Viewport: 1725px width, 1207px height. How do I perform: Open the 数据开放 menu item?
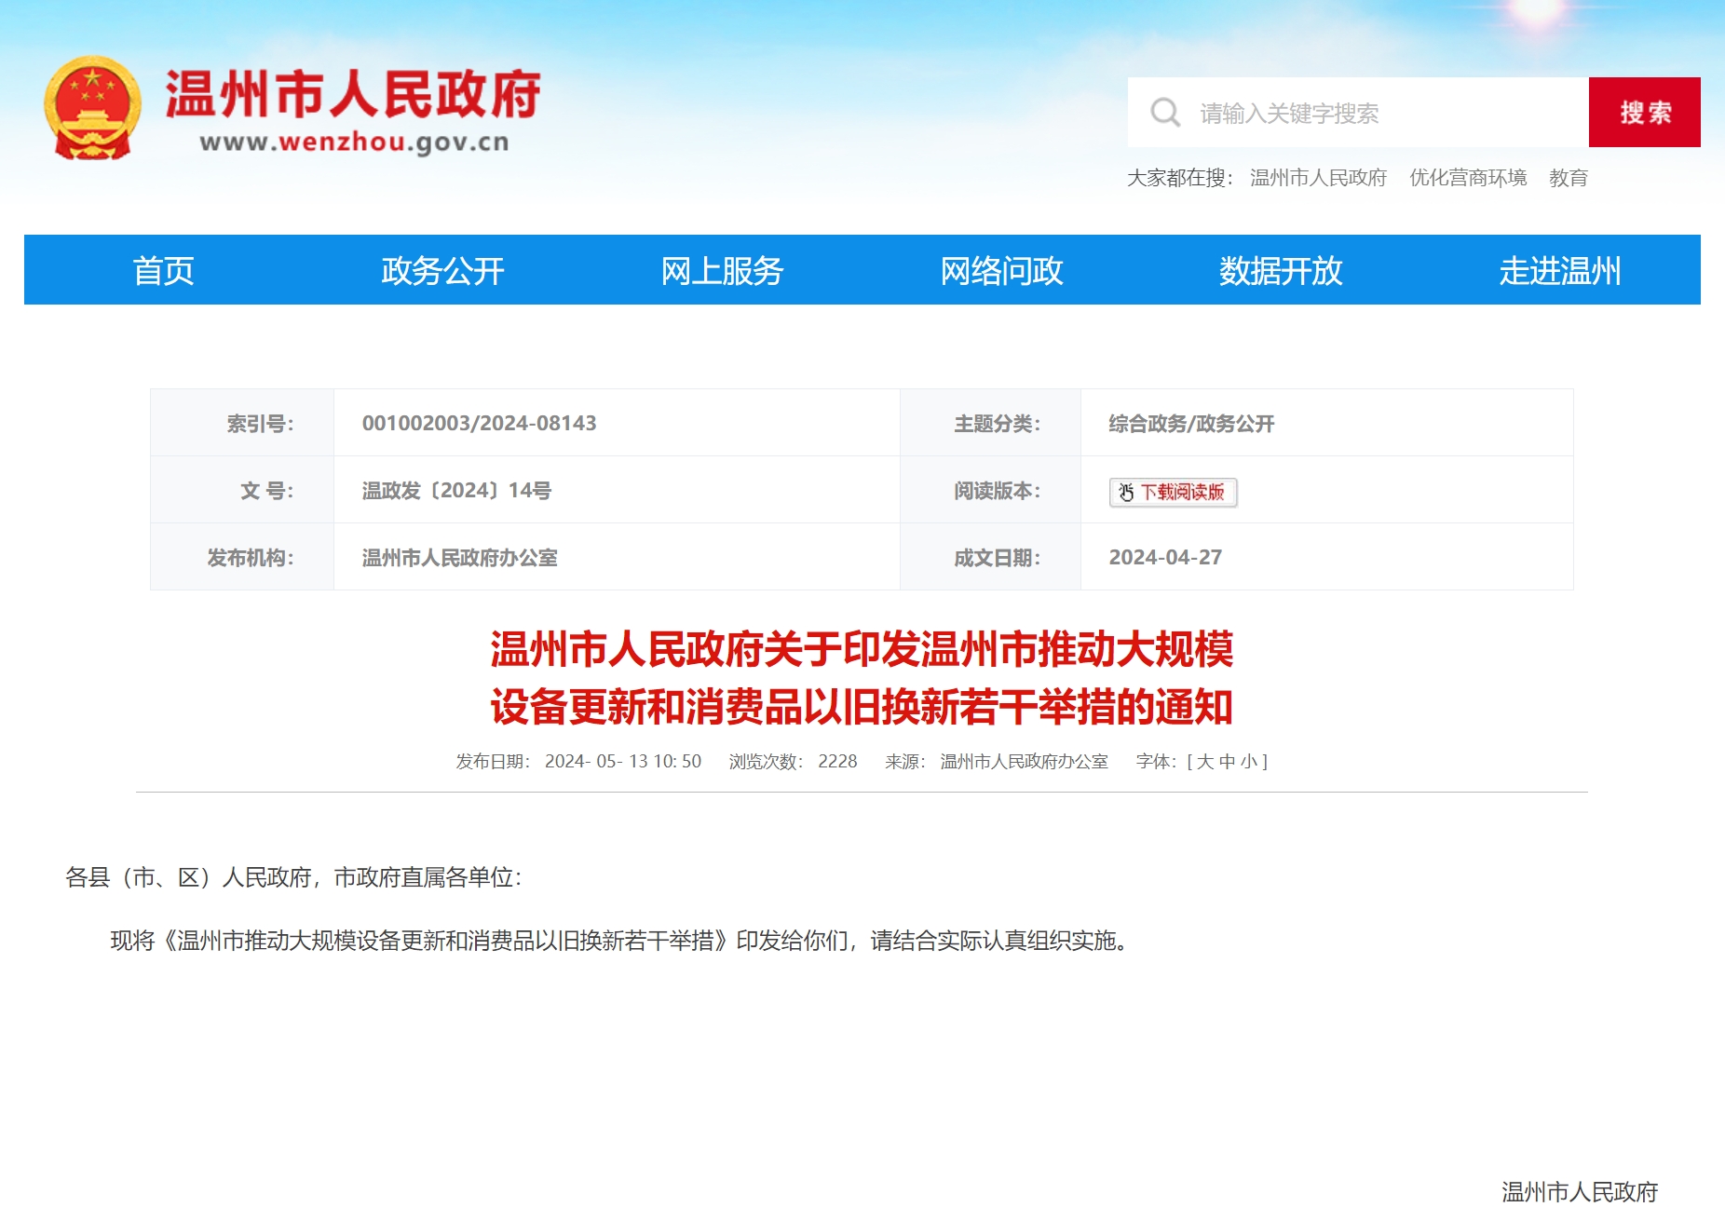pyautogui.click(x=1281, y=270)
